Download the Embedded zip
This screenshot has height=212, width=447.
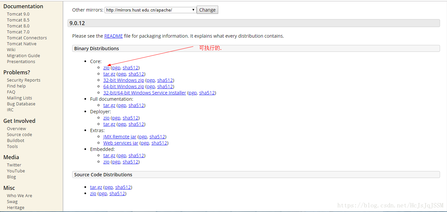106,162
